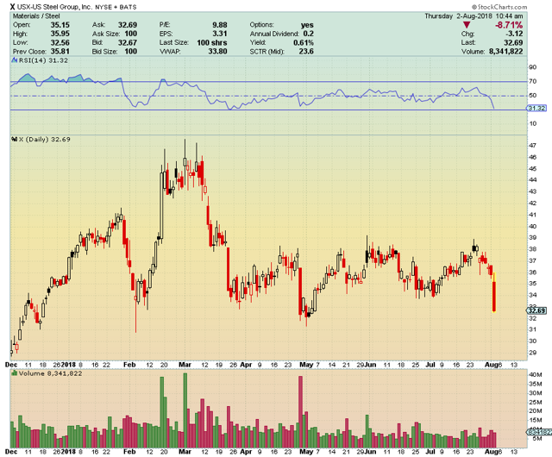The width and height of the screenshot is (552, 457).
Task: Click the RSI indicator icon
Action: 15,60
